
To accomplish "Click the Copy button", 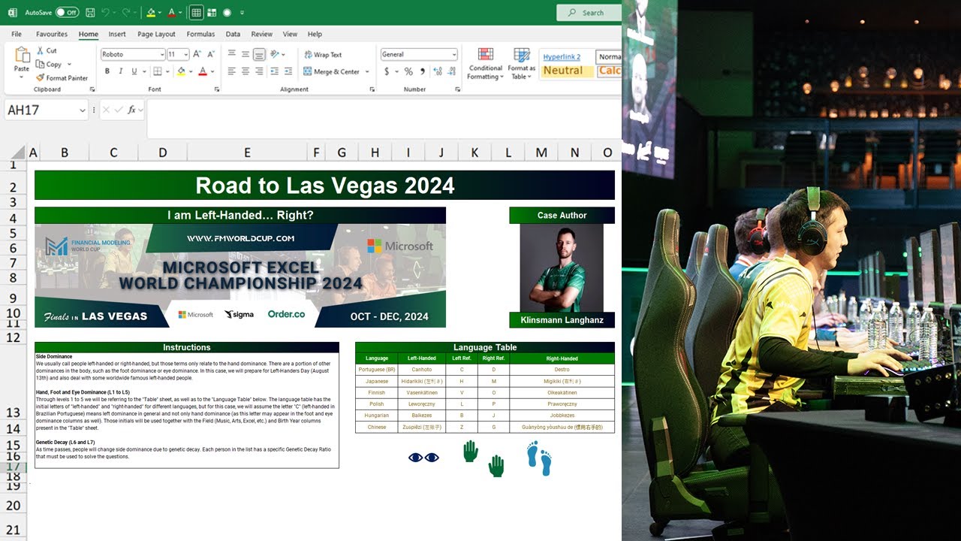I will (x=49, y=65).
